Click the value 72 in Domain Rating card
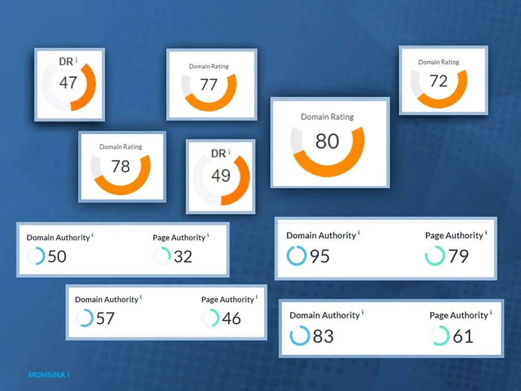 pyautogui.click(x=439, y=81)
